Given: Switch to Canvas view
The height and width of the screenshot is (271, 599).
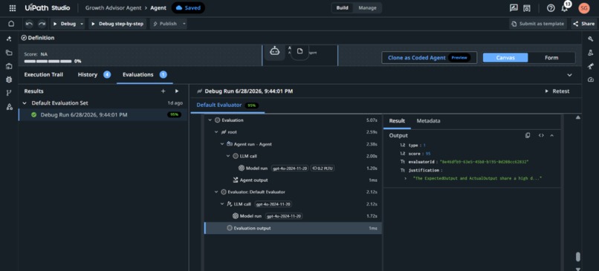Looking at the screenshot, I should click(x=505, y=58).
